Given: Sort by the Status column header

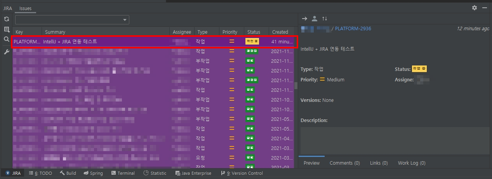Looking at the screenshot, I should pos(257,32).
